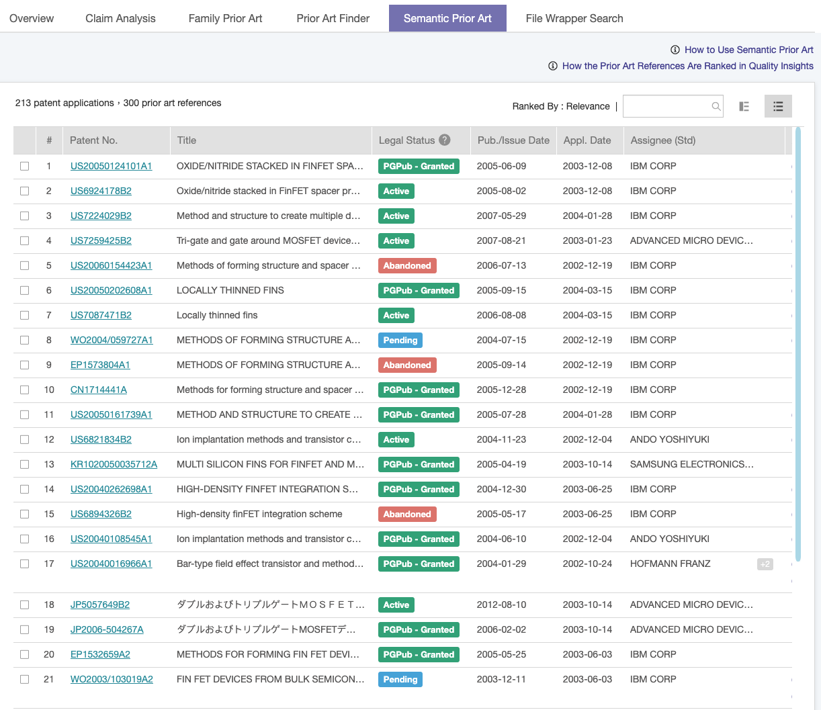Image resolution: width=821 pixels, height=710 pixels.
Task: Click the search magnifier icon
Action: tap(716, 106)
